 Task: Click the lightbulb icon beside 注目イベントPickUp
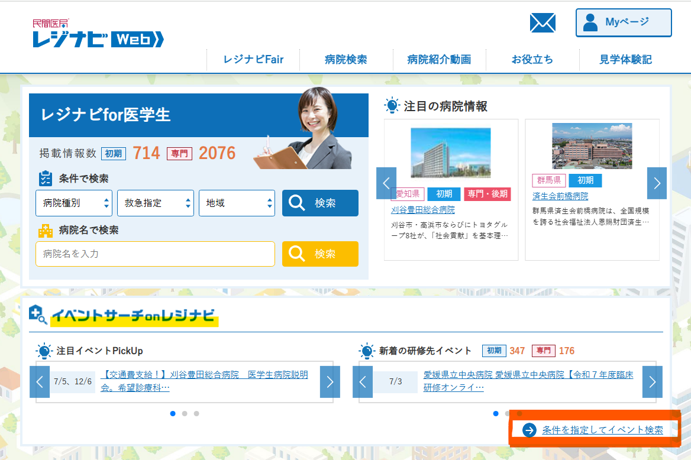point(44,351)
